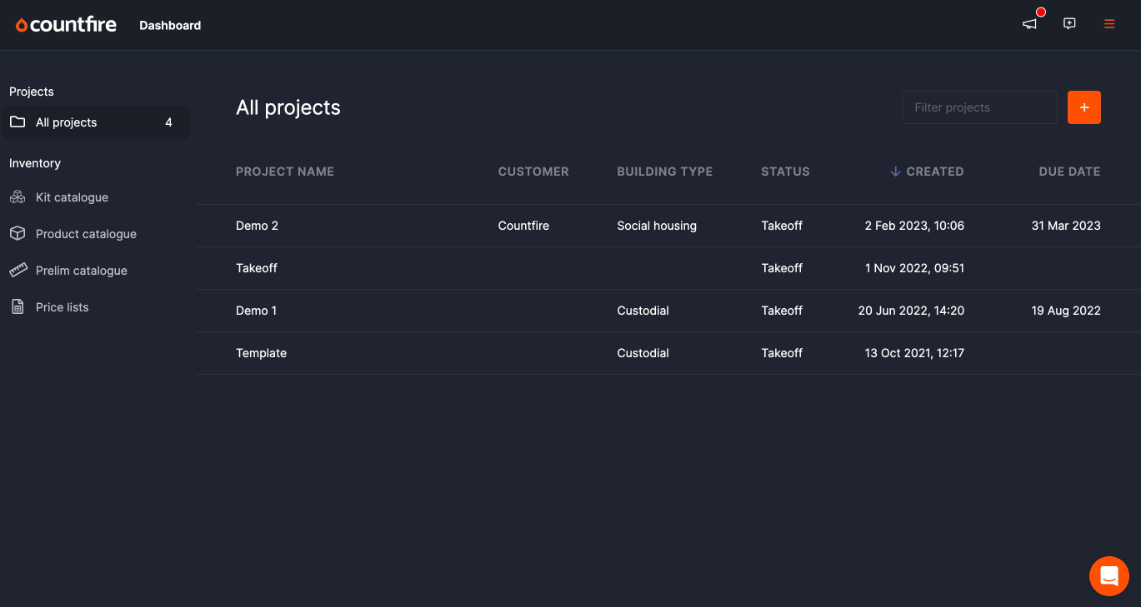Open the Takeoff project
Image resolution: width=1141 pixels, height=607 pixels.
pos(257,268)
